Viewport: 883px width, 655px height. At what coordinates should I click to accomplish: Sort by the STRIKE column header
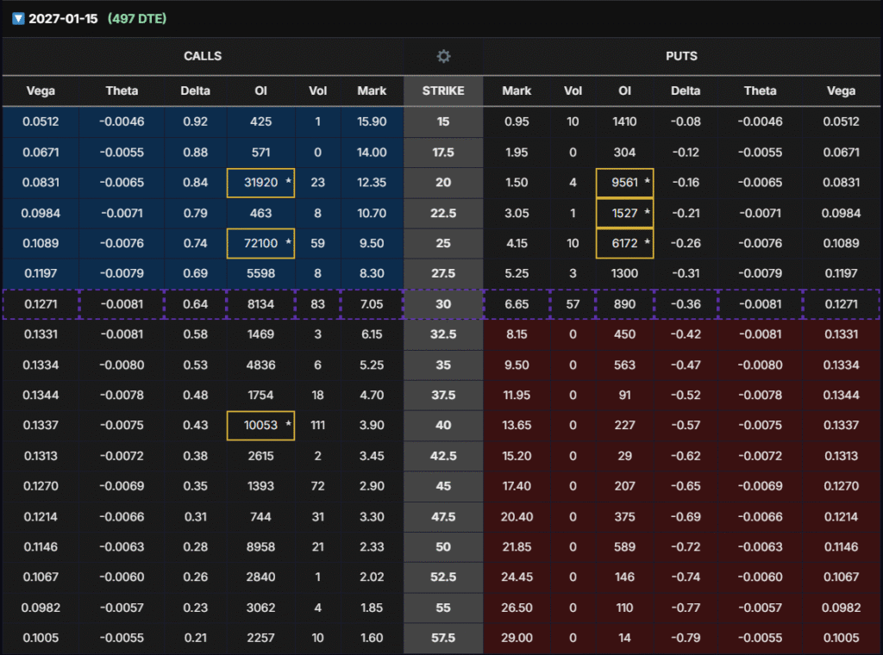[x=443, y=90]
